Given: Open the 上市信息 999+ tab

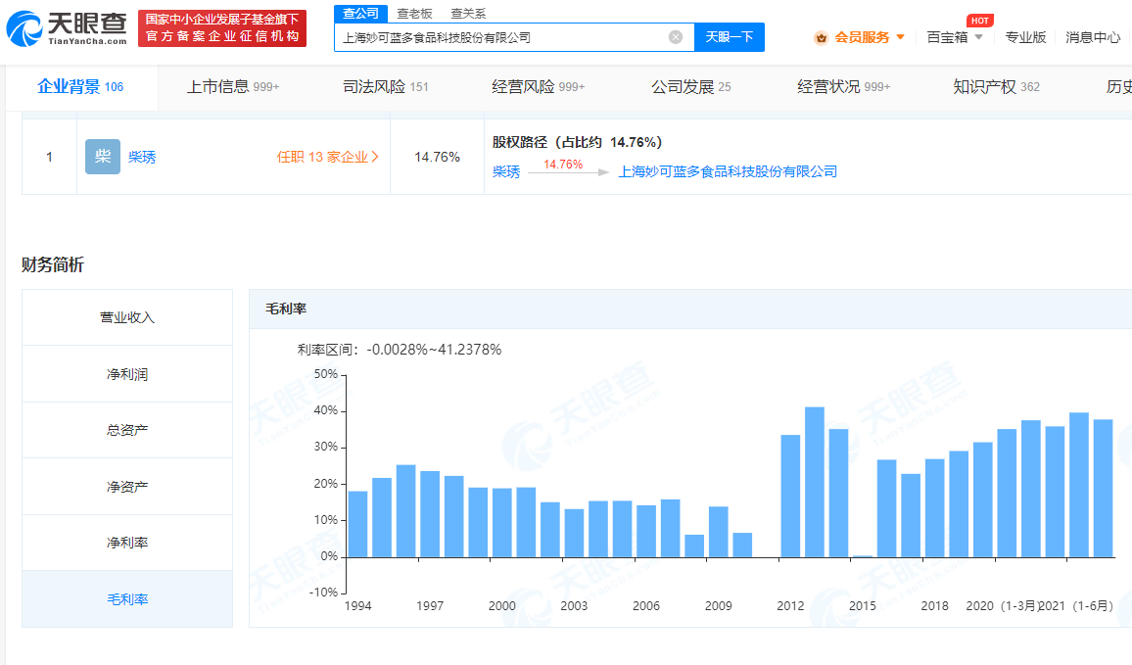Looking at the screenshot, I should point(232,86).
